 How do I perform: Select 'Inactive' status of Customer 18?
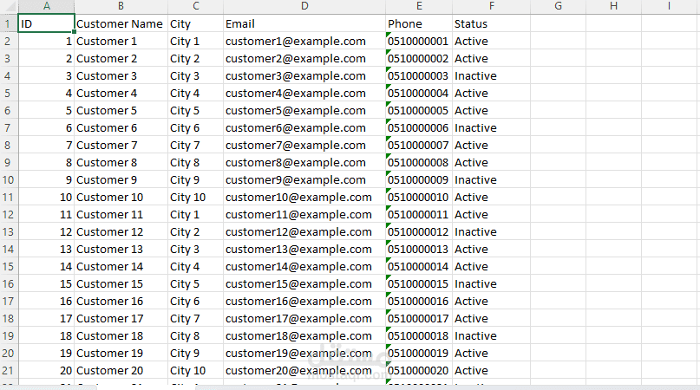click(x=491, y=335)
